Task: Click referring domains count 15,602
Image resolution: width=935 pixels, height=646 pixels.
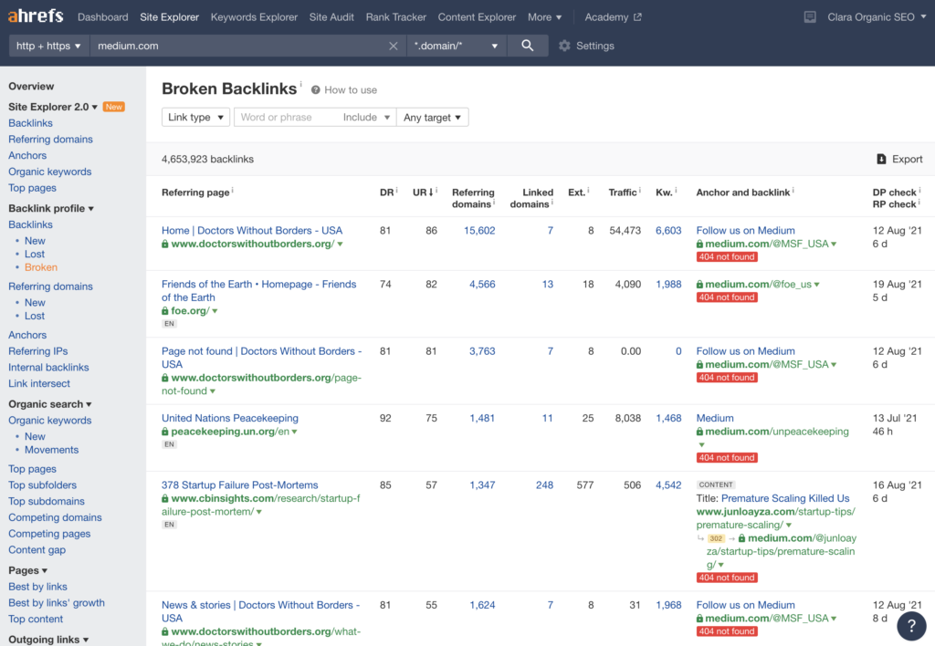Action: point(479,231)
